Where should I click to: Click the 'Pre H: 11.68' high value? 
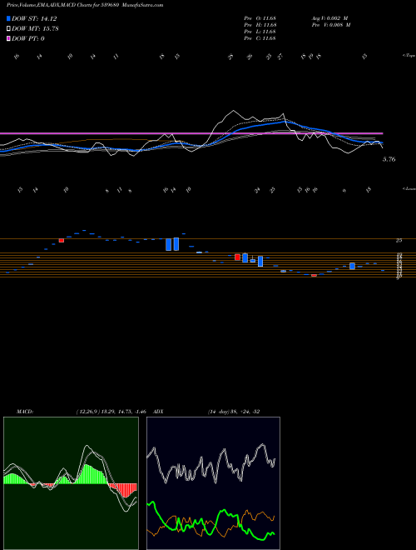coord(260,25)
